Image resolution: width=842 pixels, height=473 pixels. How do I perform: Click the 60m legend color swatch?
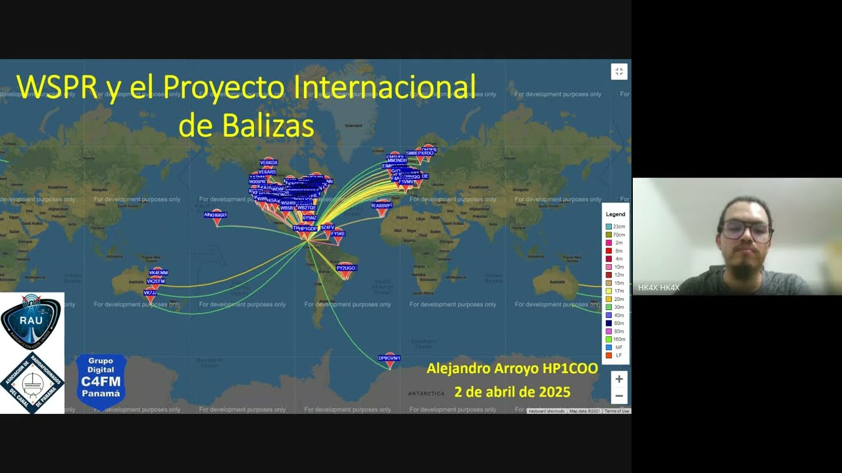point(609,323)
